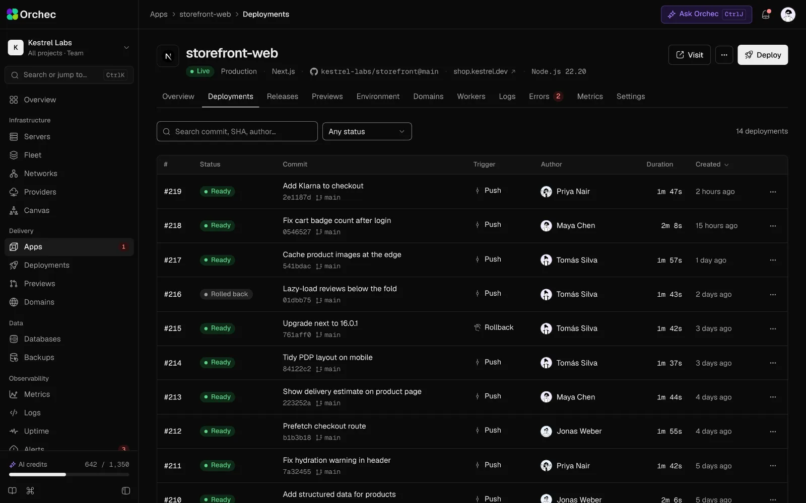Open row actions for deployment #216

point(773,294)
